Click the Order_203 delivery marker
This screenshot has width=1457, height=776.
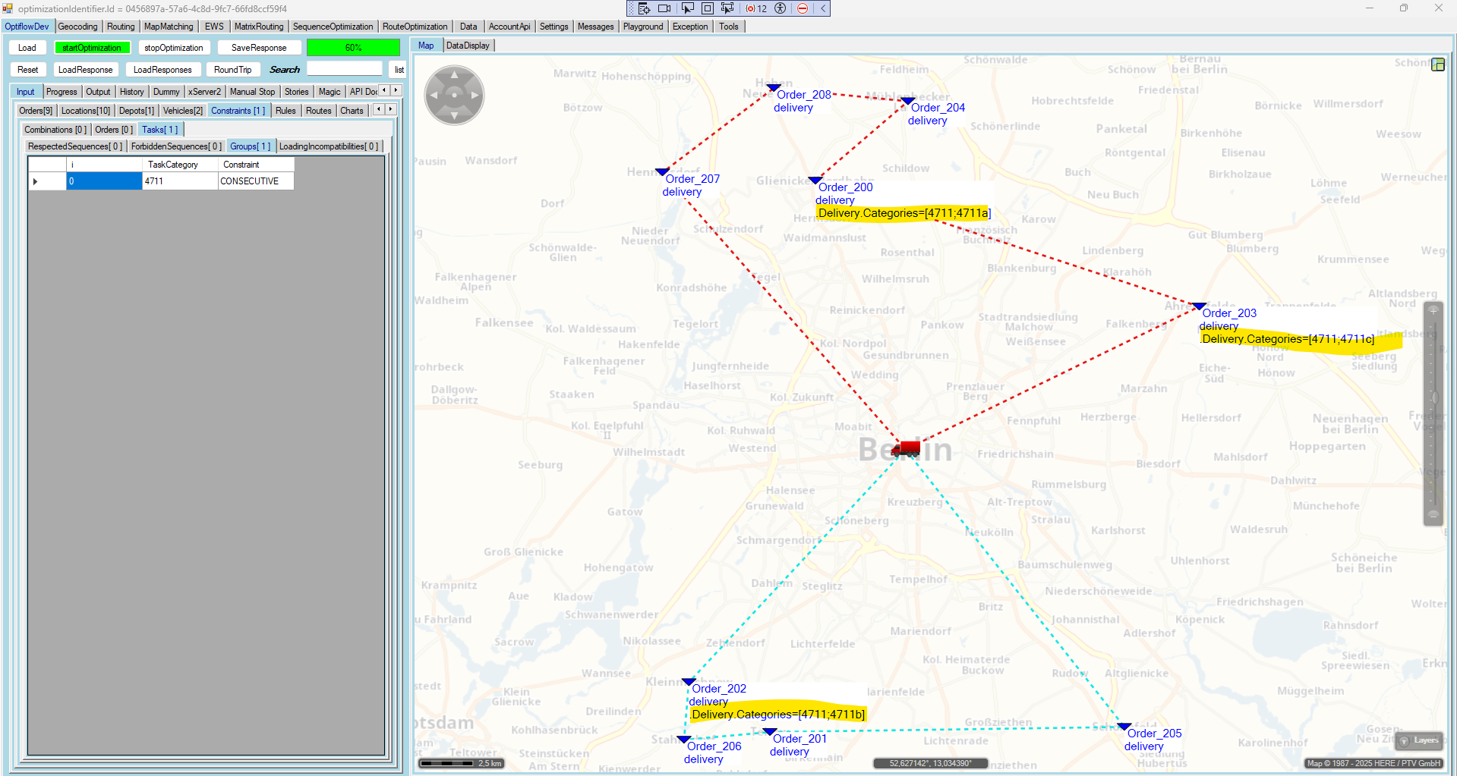point(1199,306)
